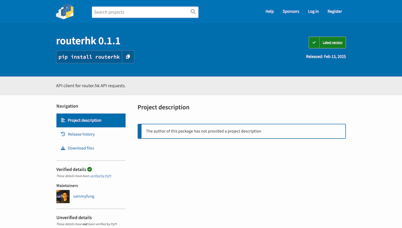Click the search magnifier icon
Viewport: 402px width, 228px height.
point(193,12)
